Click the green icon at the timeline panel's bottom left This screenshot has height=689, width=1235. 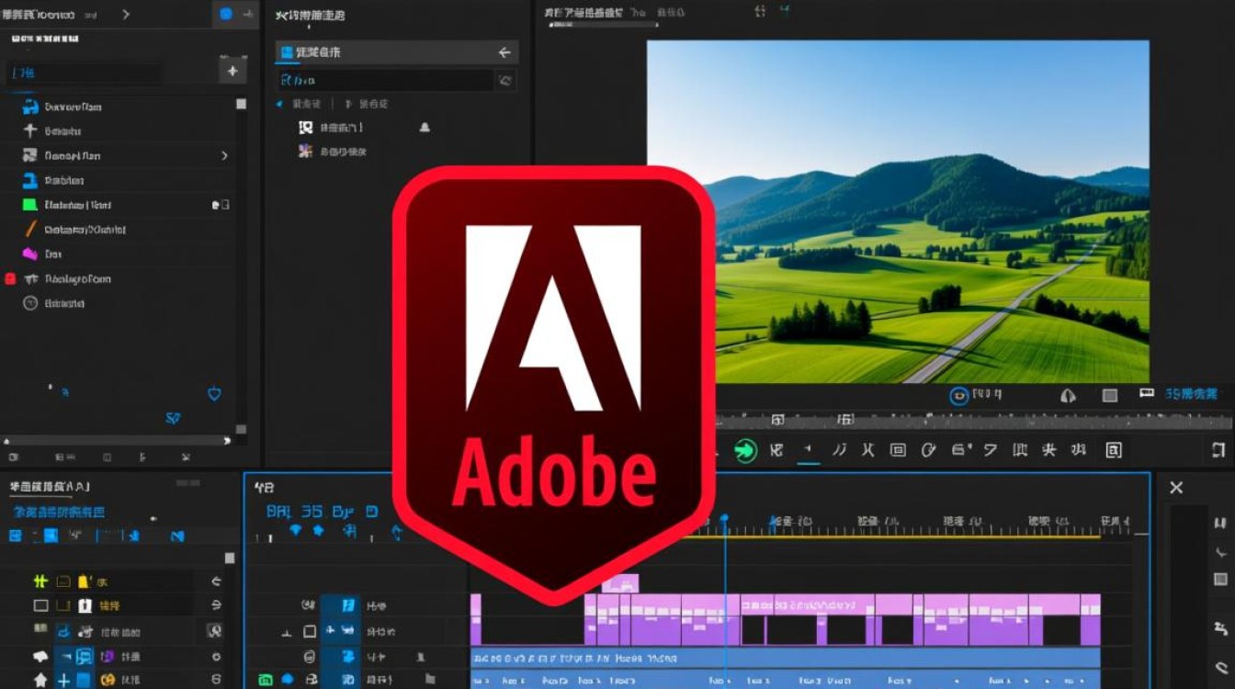pos(266,680)
